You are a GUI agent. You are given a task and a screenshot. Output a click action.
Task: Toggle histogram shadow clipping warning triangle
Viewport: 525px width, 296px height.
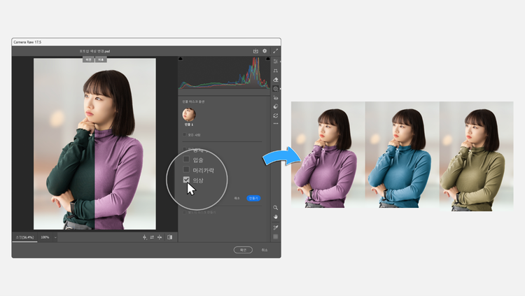(x=181, y=59)
